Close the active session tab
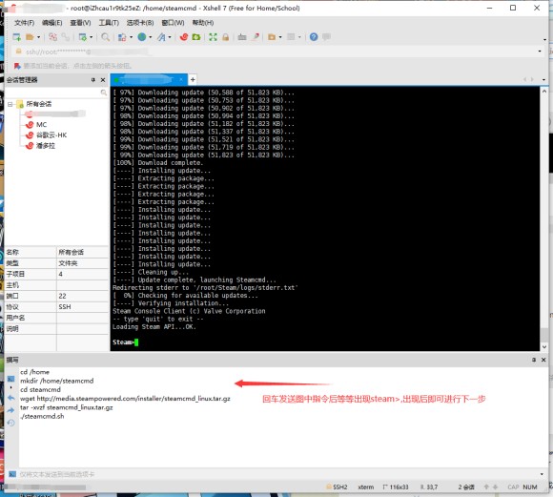The width and height of the screenshot is (553, 497). 181,80
